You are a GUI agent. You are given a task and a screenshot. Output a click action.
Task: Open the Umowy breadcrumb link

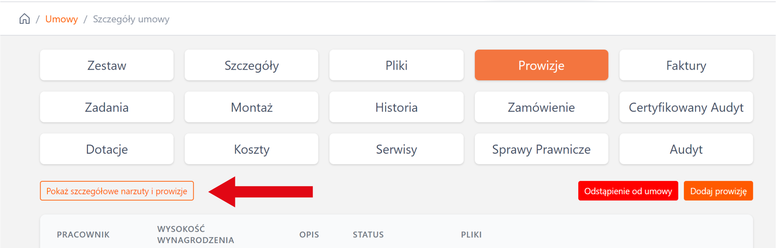click(61, 19)
